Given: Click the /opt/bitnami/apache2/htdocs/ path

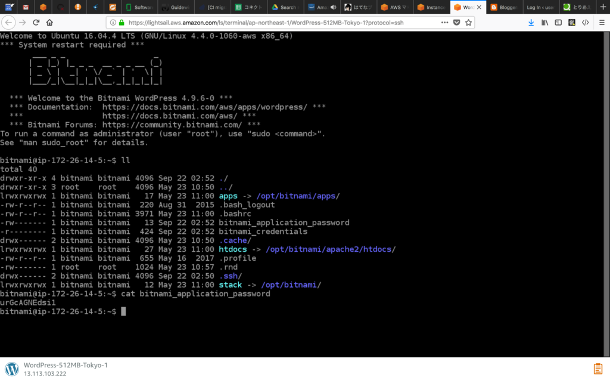Looking at the screenshot, I should [x=331, y=249].
